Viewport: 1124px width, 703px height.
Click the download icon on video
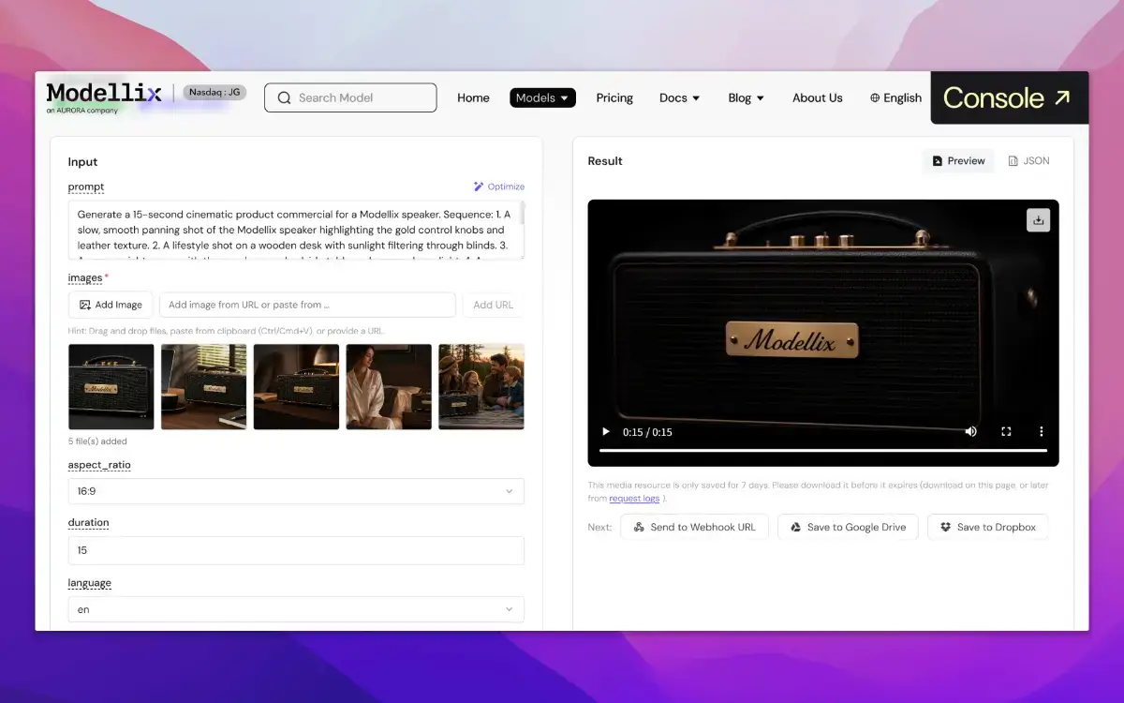[1038, 219]
